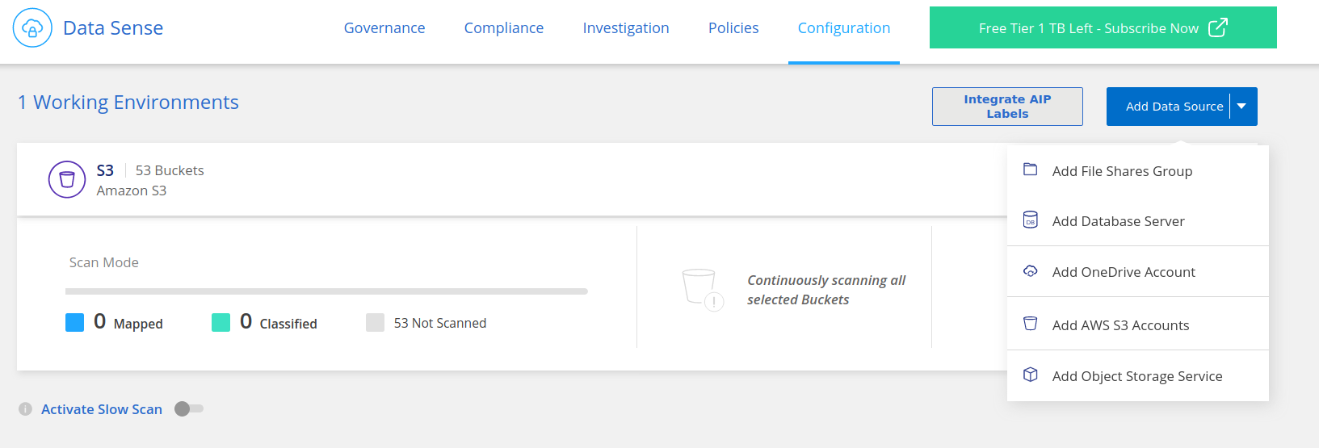Click the 53 Not Scanned label
The height and width of the screenshot is (448, 1319).
pos(440,323)
